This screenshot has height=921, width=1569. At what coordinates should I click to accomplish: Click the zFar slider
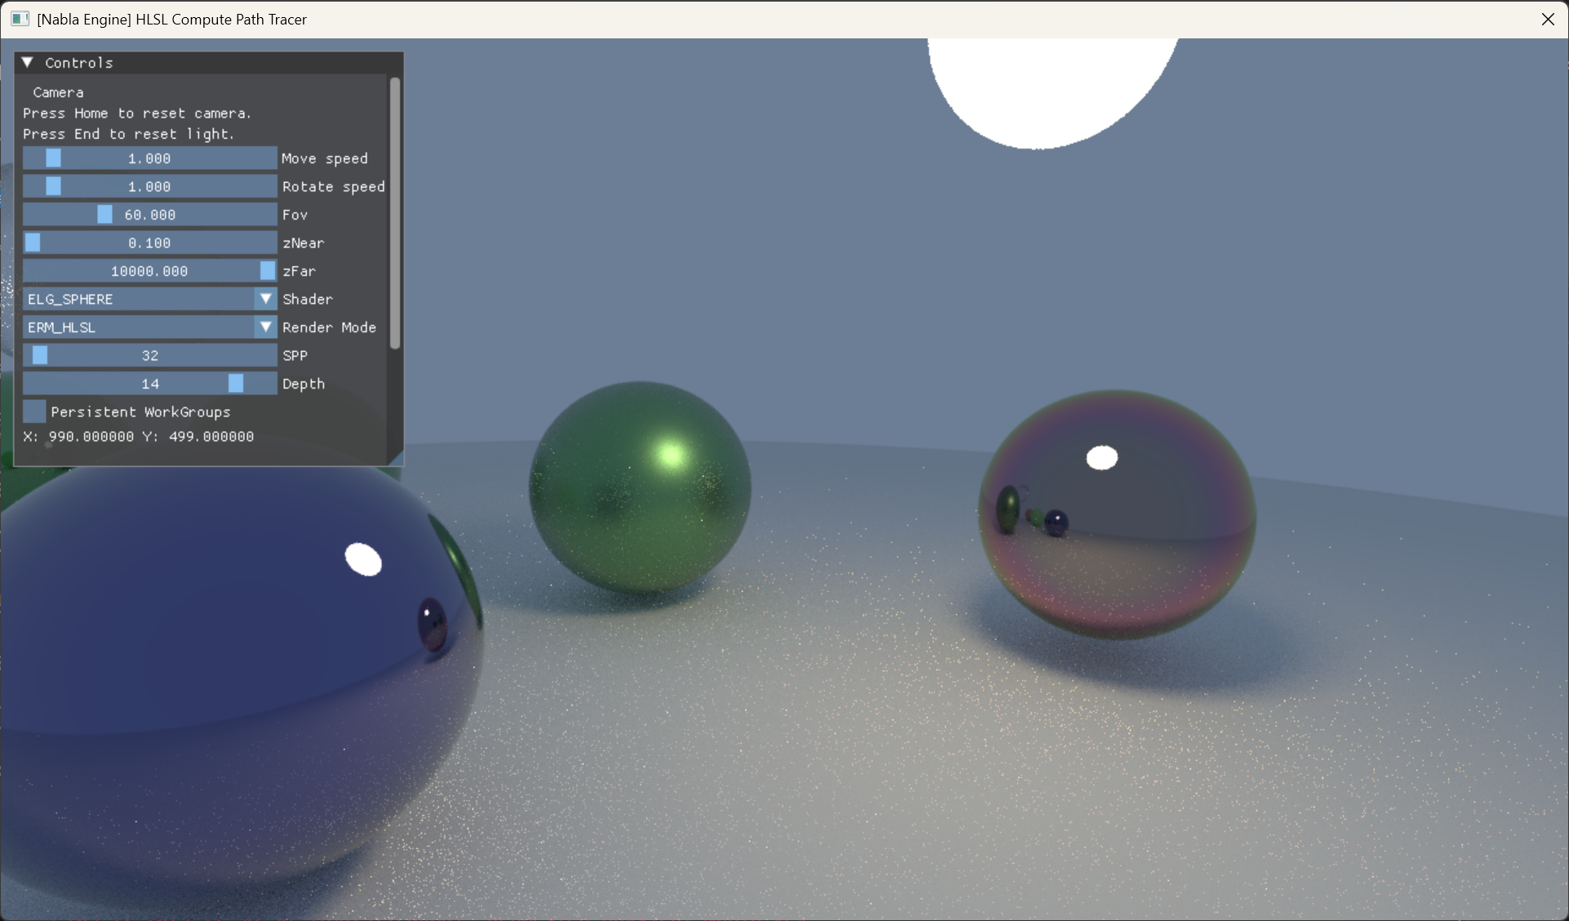[149, 271]
